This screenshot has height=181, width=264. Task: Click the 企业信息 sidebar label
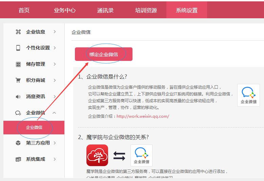[36, 32]
